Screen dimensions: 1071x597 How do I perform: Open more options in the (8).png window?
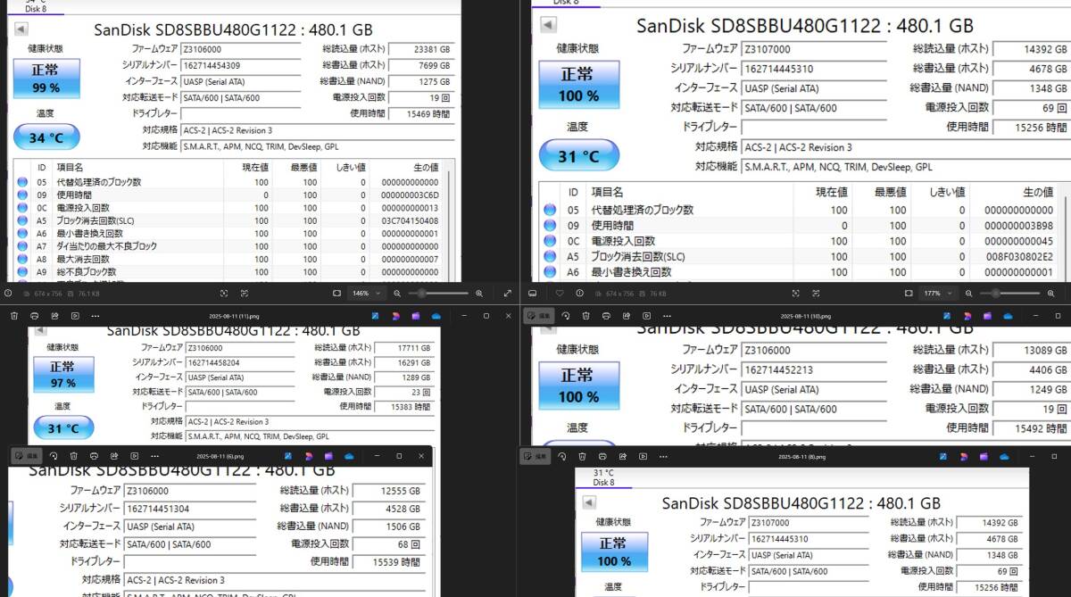pyautogui.click(x=663, y=456)
